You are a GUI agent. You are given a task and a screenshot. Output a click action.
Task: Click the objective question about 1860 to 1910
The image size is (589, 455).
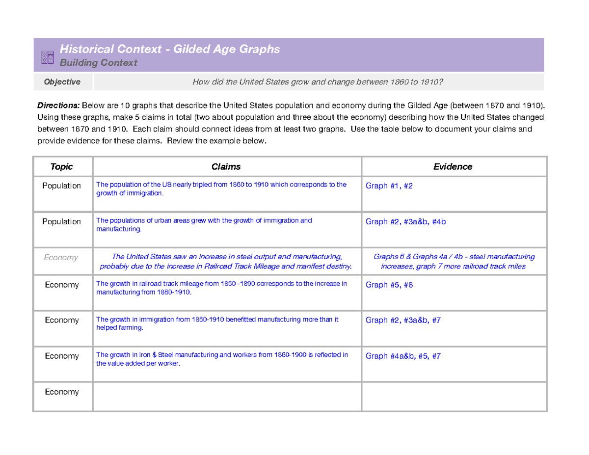click(x=318, y=82)
